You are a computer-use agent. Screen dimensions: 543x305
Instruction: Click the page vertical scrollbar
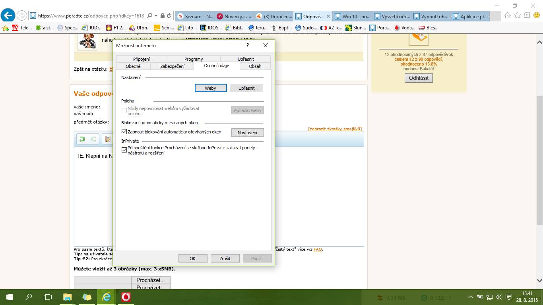[539, 160]
